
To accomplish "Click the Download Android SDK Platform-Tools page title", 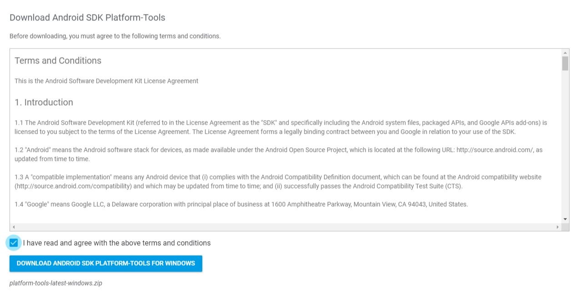I will coord(88,17).
